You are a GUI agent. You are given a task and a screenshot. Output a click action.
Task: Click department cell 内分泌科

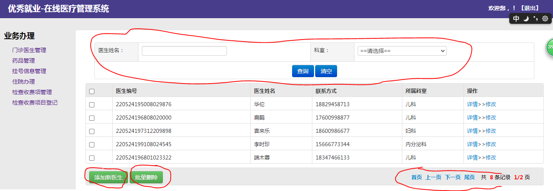[x=416, y=144]
